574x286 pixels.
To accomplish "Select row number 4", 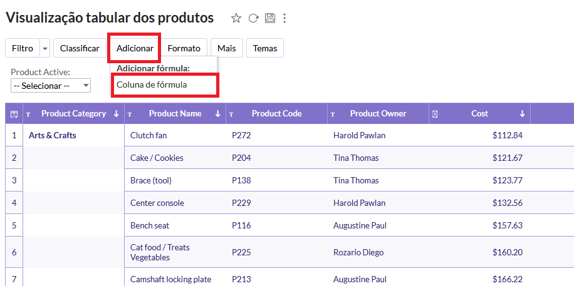I will click(x=14, y=203).
